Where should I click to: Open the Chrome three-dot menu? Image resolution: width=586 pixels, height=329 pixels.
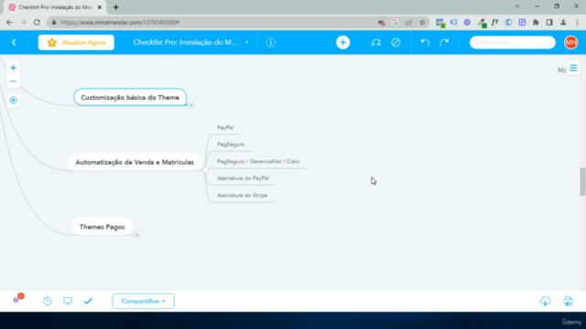pyautogui.click(x=577, y=22)
